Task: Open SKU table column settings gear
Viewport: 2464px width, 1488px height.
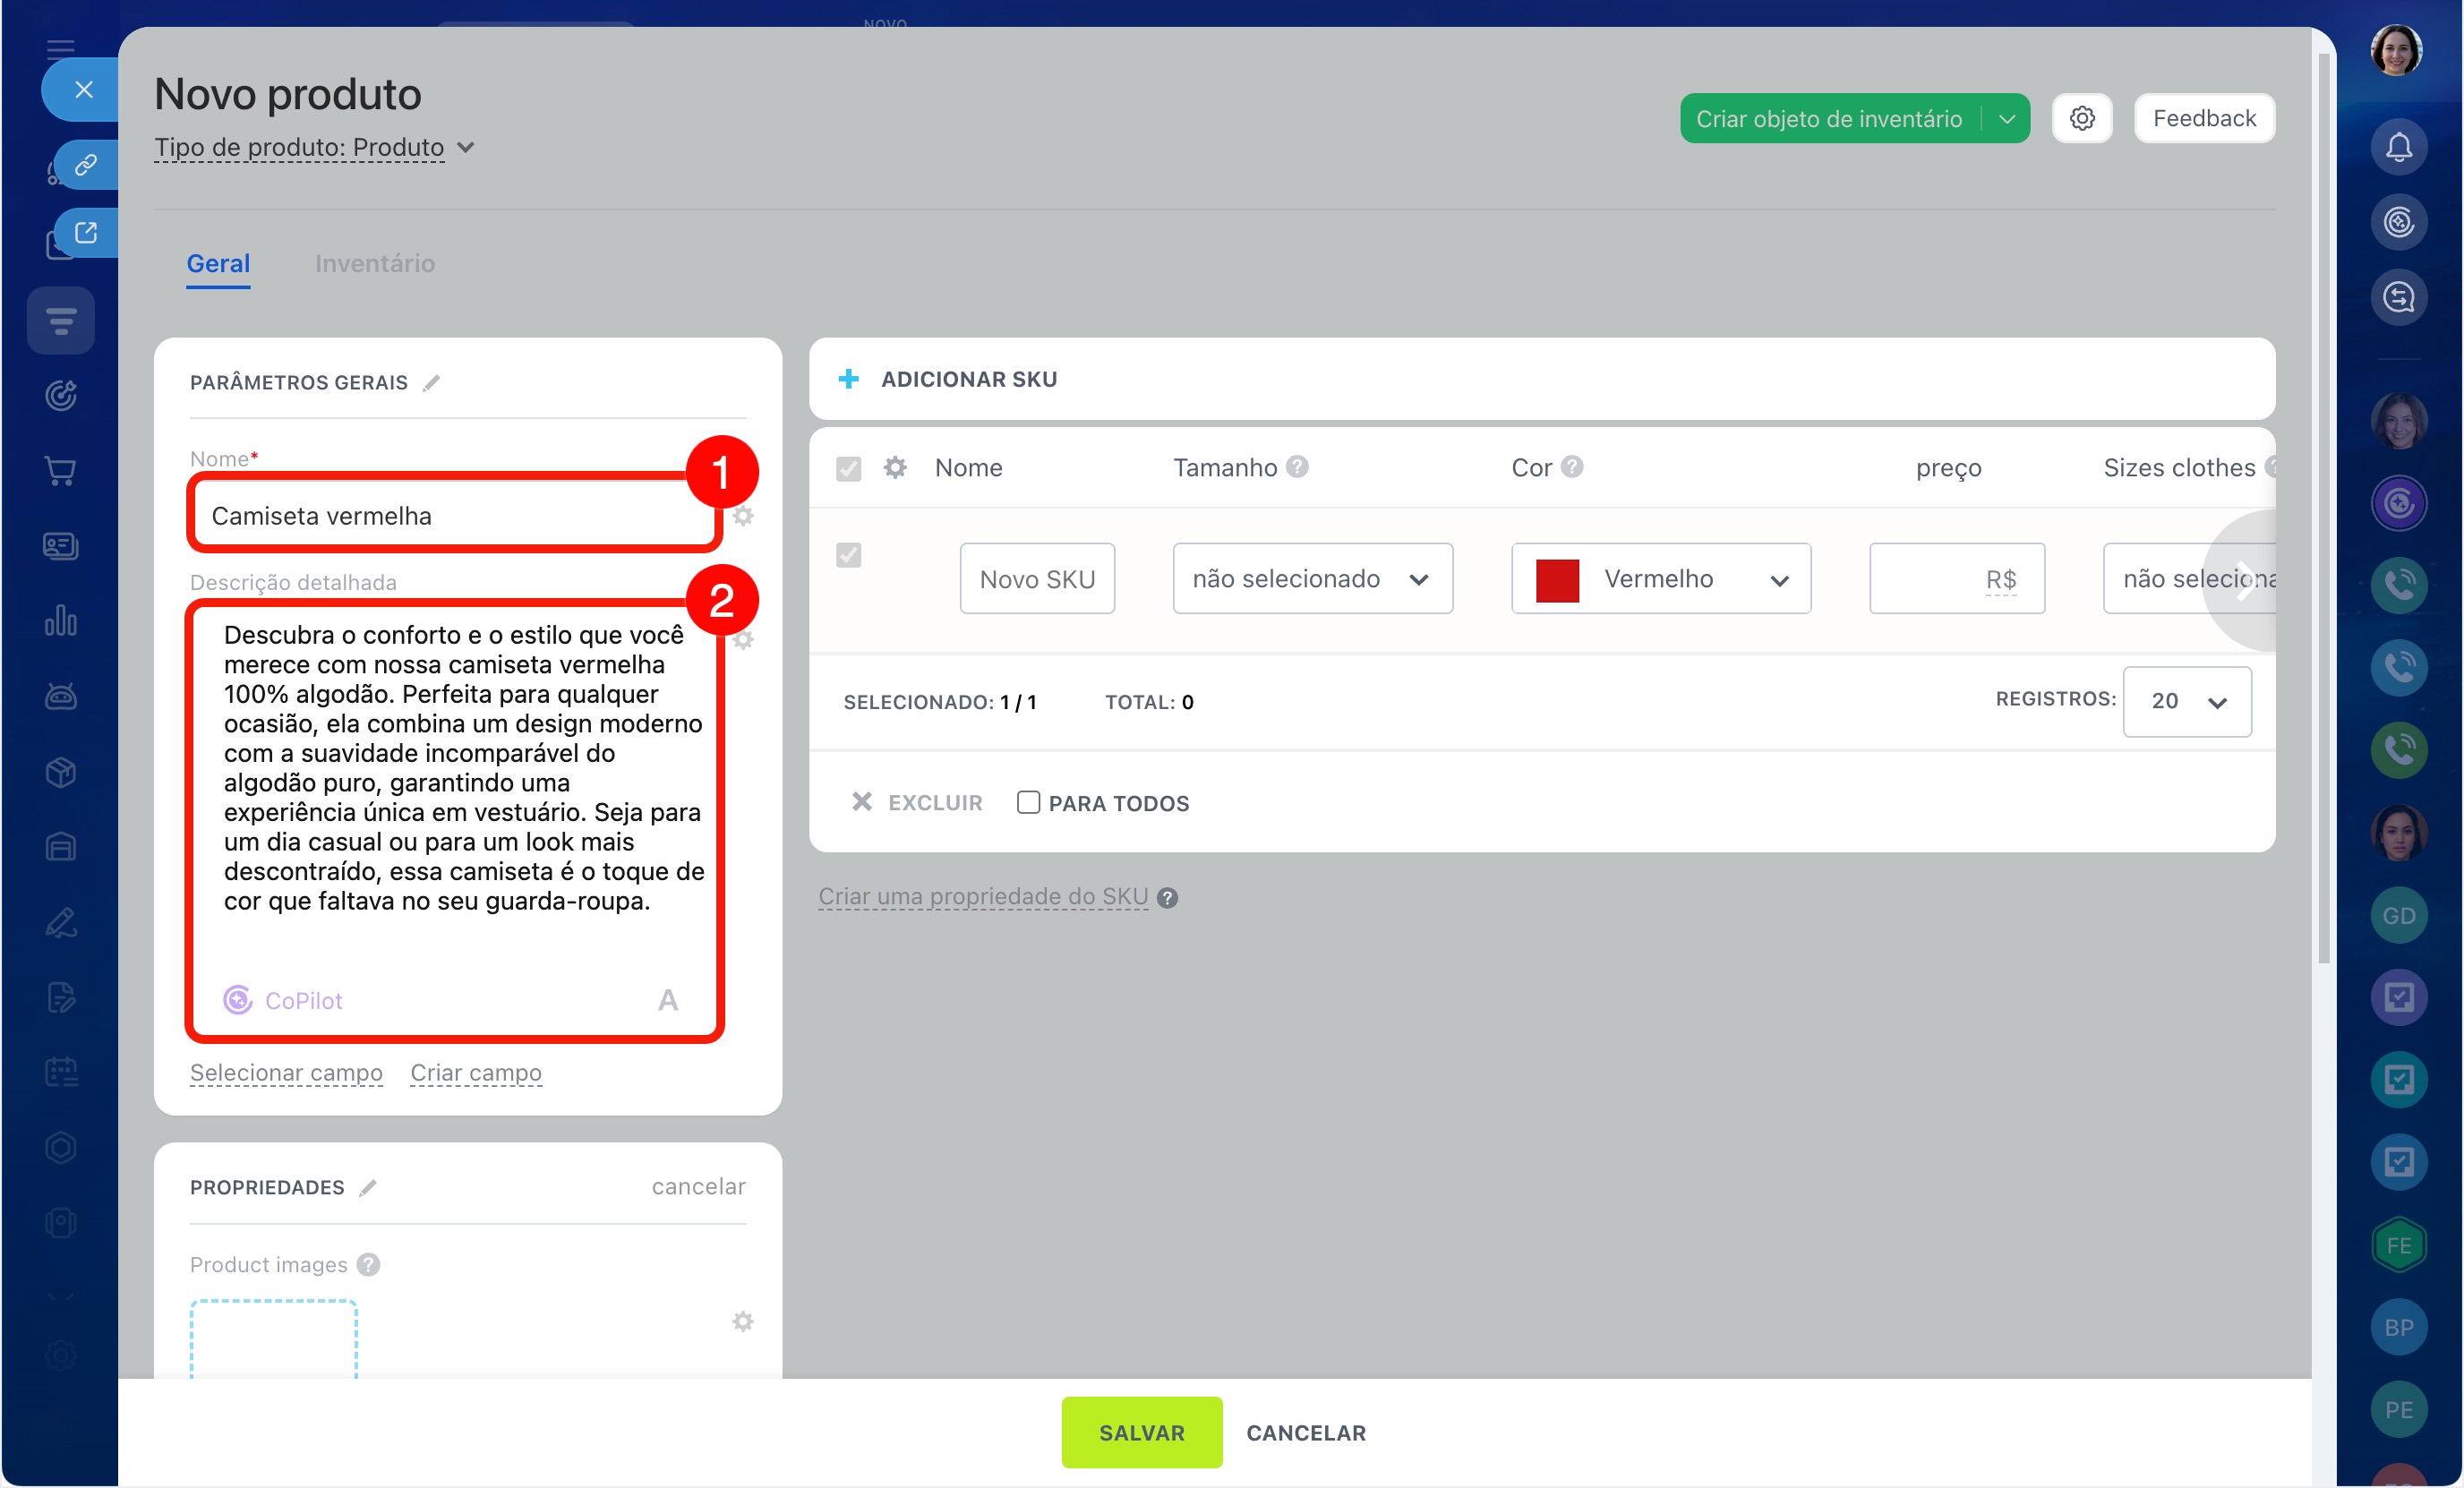Action: point(895,467)
